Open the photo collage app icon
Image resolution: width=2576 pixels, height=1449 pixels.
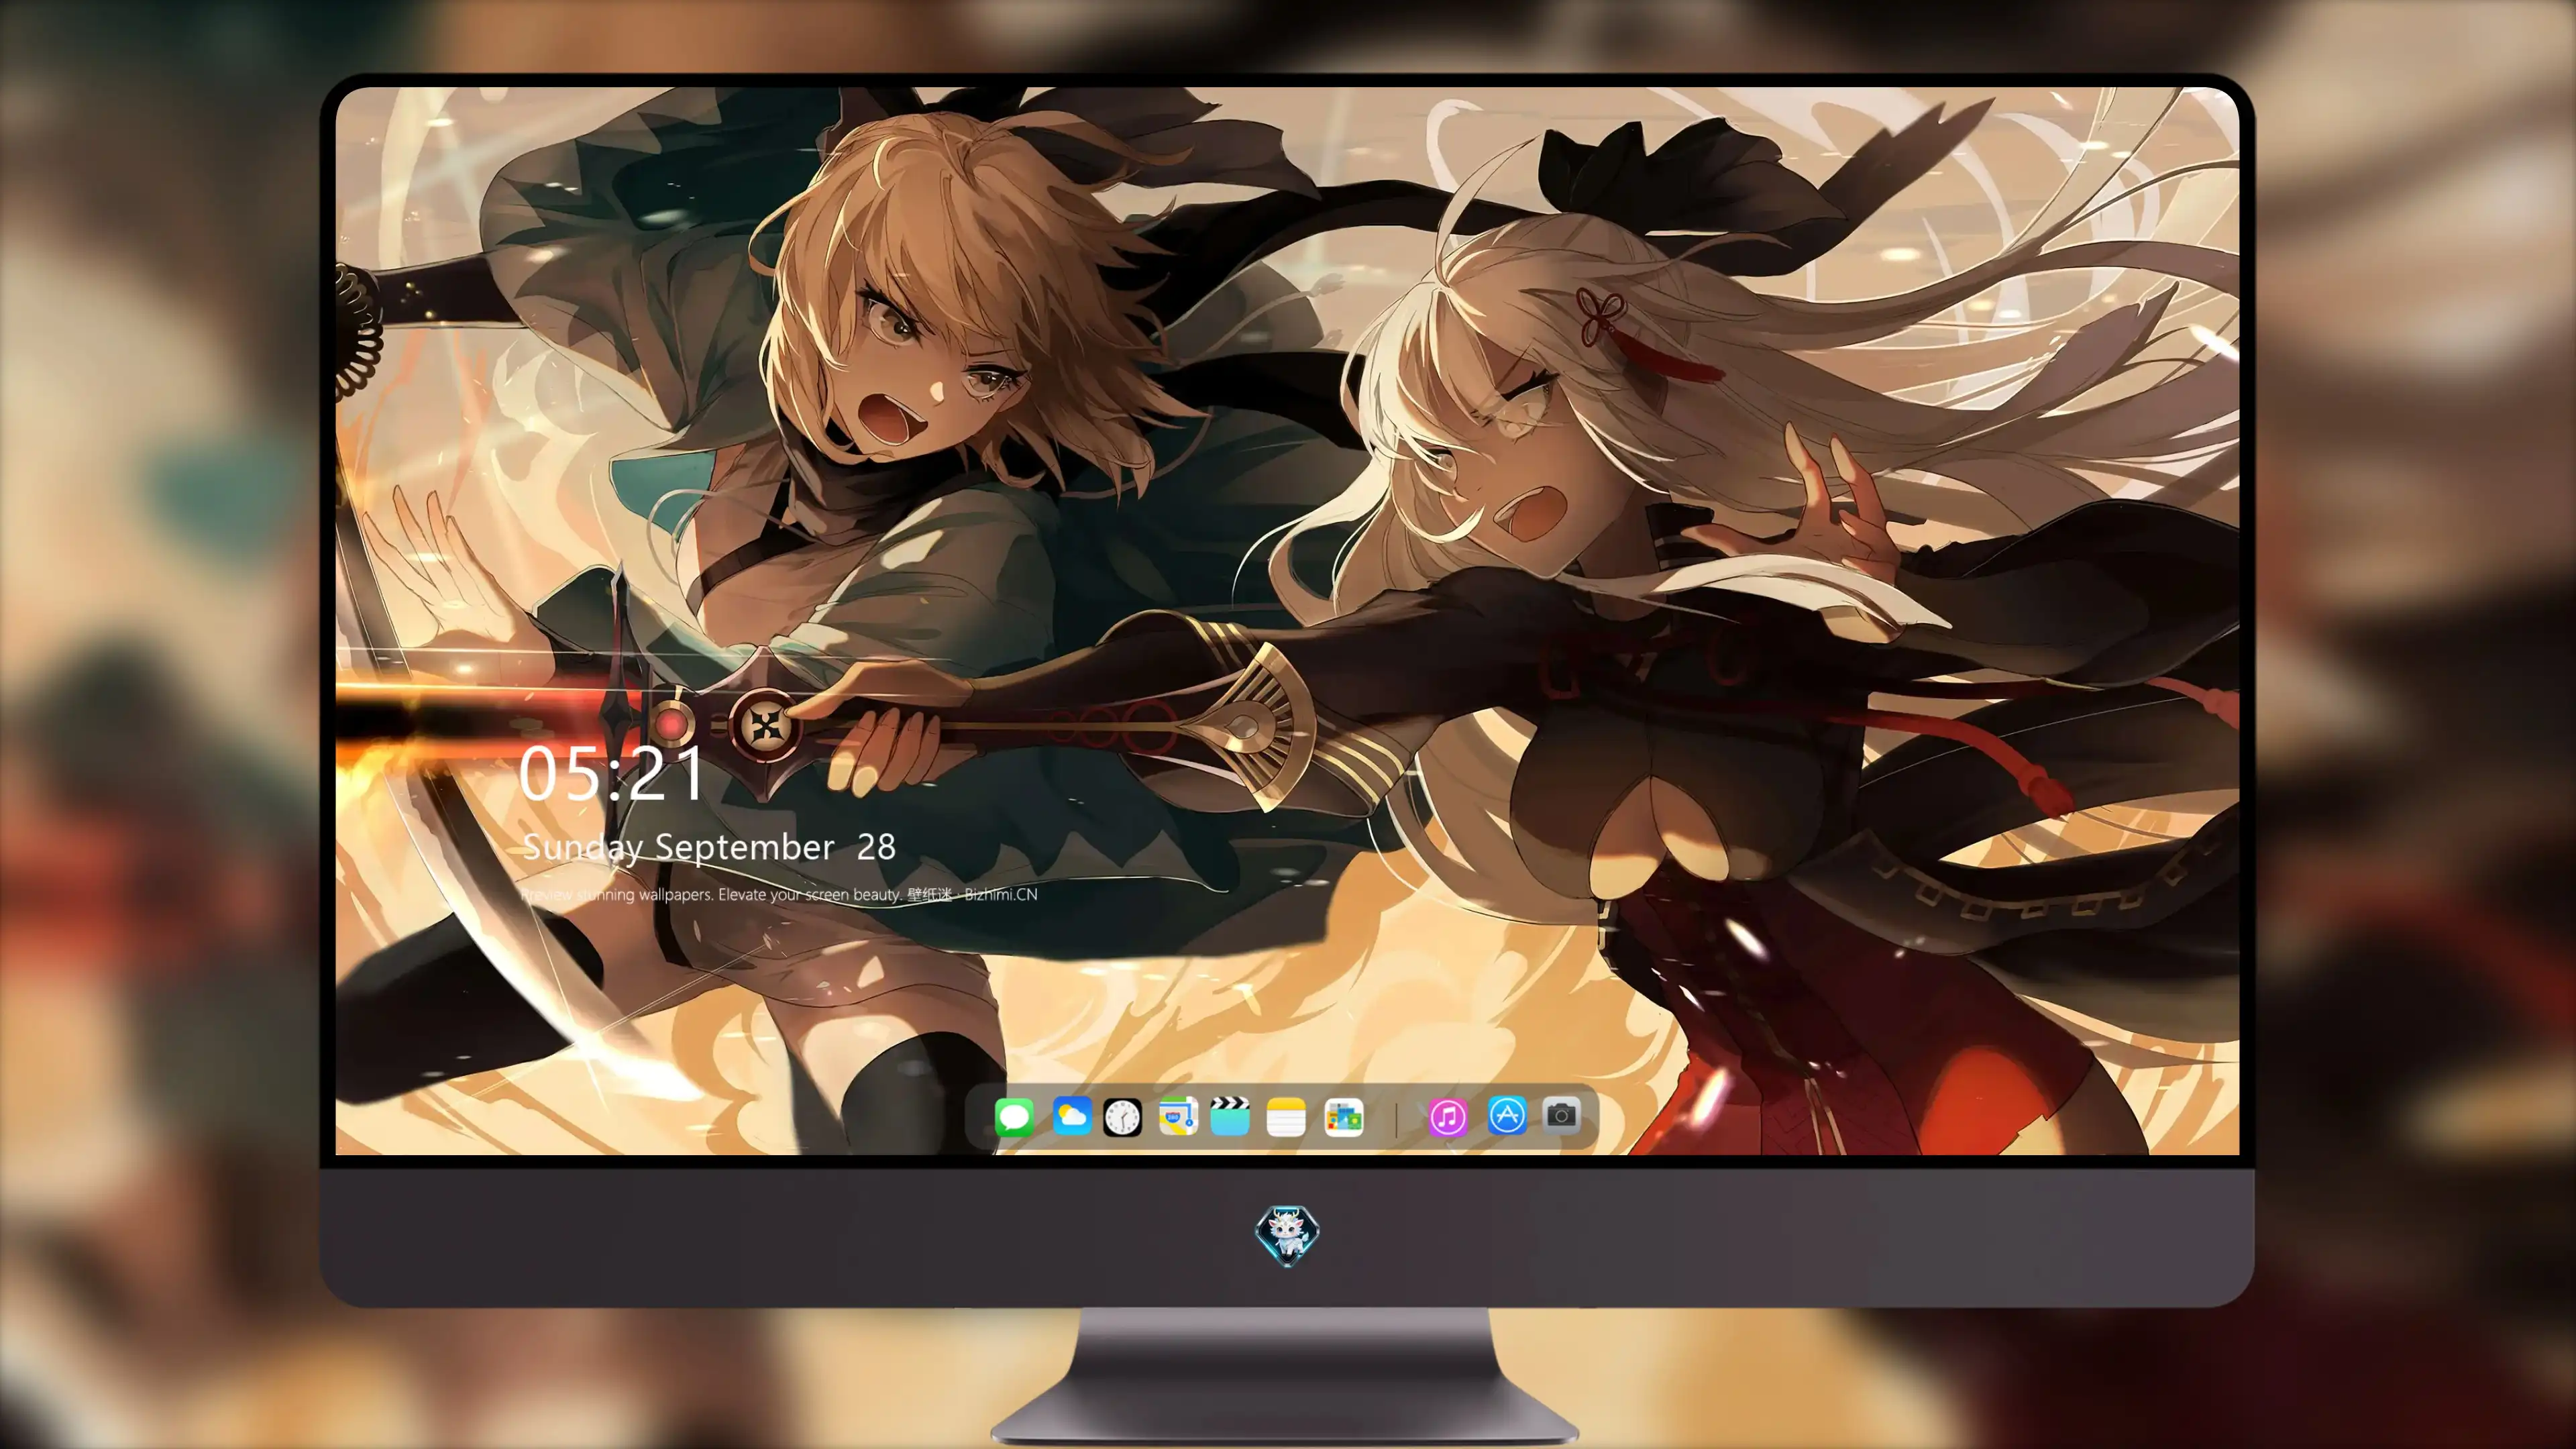coord(1344,1117)
